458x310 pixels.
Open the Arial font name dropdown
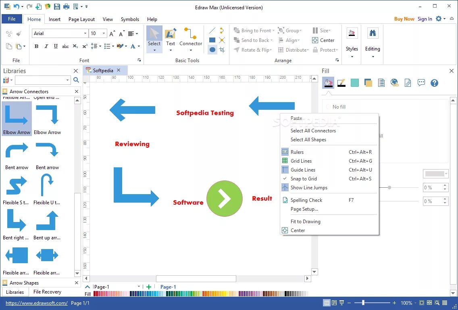pos(85,34)
